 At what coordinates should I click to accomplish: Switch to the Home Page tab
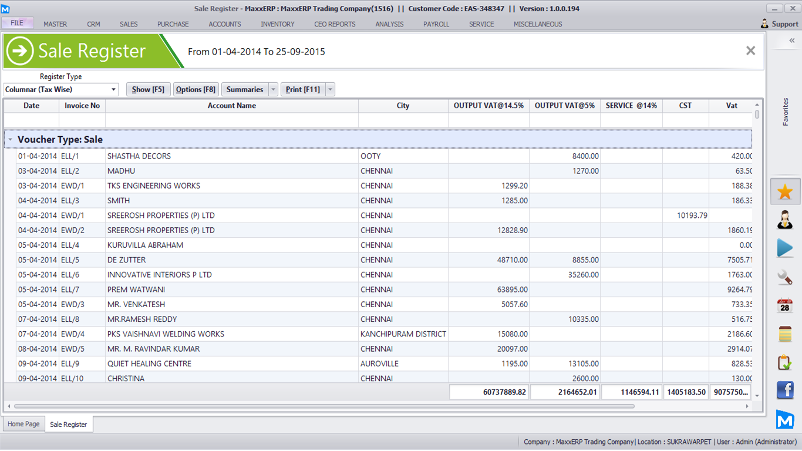[x=23, y=424]
